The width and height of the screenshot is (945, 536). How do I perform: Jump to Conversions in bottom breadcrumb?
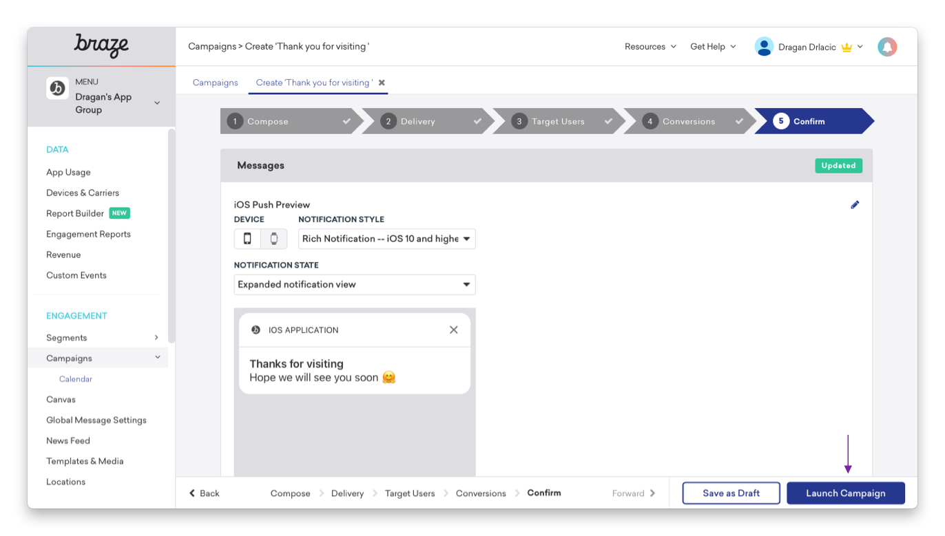481,493
